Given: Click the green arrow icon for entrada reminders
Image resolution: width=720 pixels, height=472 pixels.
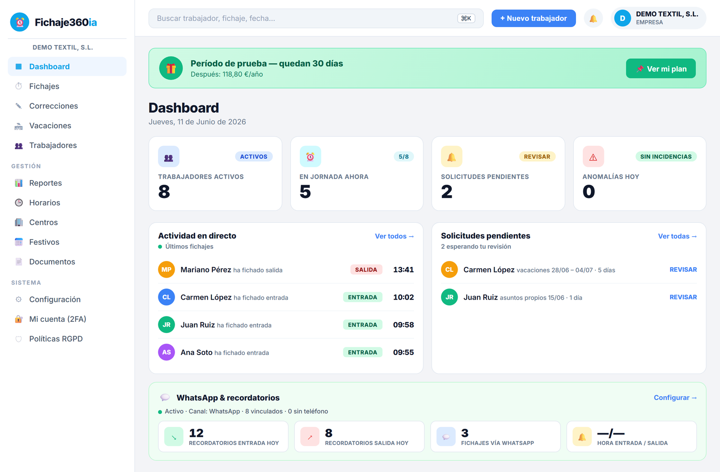Looking at the screenshot, I should pyautogui.click(x=174, y=436).
